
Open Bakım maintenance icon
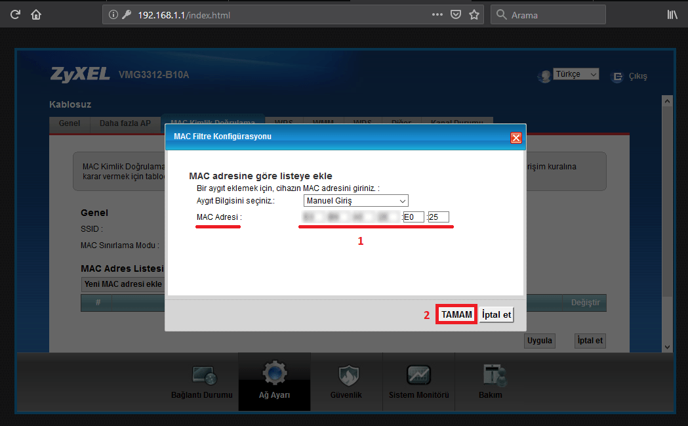pyautogui.click(x=495, y=375)
